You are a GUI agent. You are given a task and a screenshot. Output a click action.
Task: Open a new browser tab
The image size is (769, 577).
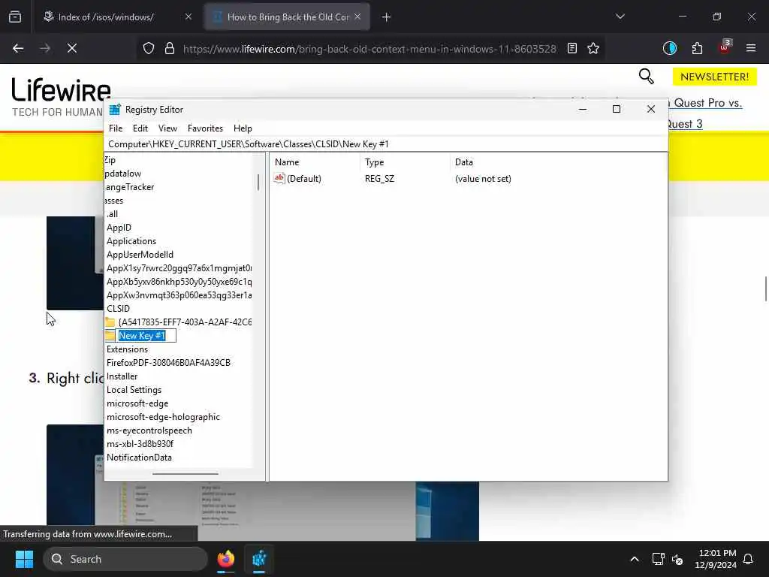click(x=387, y=17)
